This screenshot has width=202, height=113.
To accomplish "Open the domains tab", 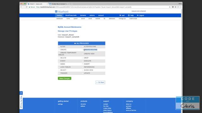I will (x=83, y=15).
